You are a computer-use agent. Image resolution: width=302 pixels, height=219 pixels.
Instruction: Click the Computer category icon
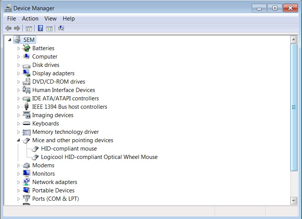pyautogui.click(x=26, y=56)
